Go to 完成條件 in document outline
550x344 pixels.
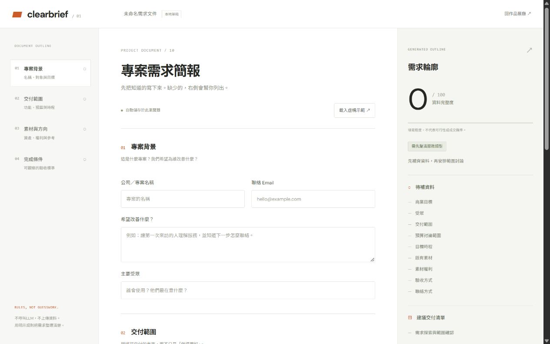pos(50,163)
